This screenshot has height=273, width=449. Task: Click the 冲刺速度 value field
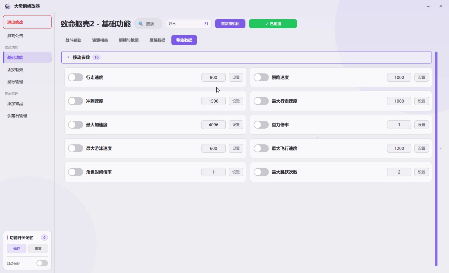(x=214, y=101)
